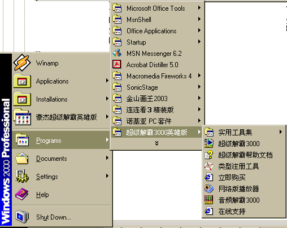The image size is (287, 228).
Task: Open the MsnShell program group
Action: tap(156, 19)
